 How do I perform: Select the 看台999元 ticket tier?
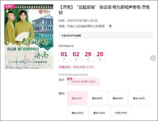pos(118,98)
